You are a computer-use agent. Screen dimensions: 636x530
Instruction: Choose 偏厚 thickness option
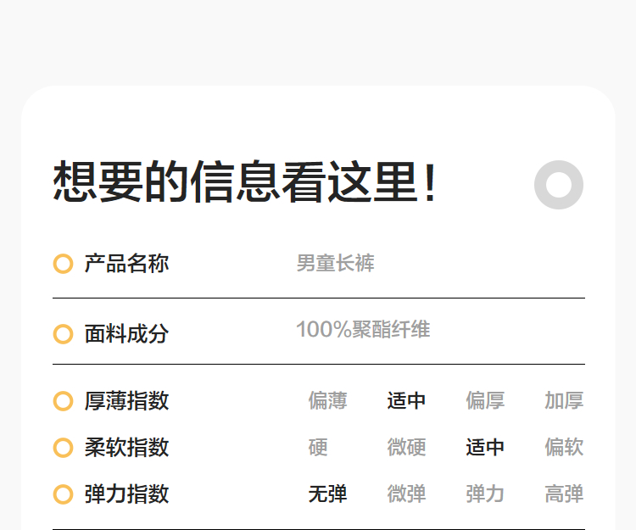485,400
